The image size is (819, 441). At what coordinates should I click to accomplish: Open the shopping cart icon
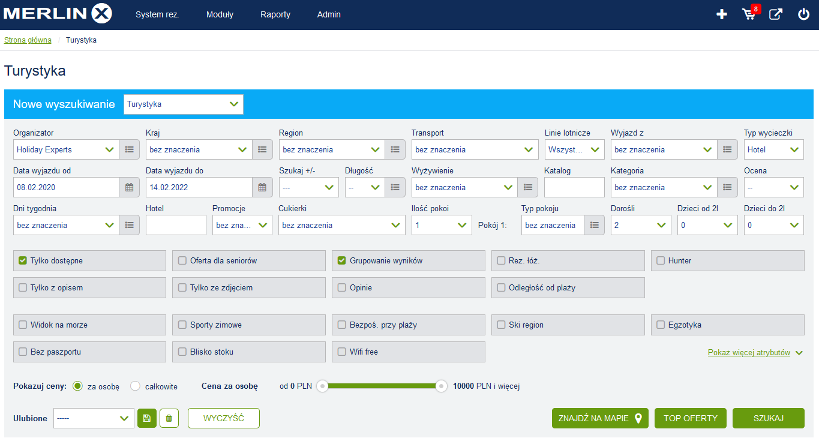(x=749, y=14)
